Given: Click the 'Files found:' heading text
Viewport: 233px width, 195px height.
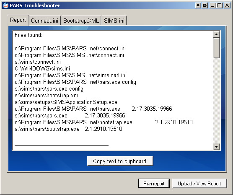Looking at the screenshot, I should point(28,35).
